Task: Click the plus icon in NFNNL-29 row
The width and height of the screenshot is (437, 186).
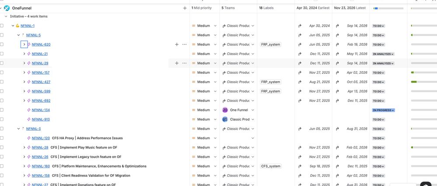Action: 177,63
